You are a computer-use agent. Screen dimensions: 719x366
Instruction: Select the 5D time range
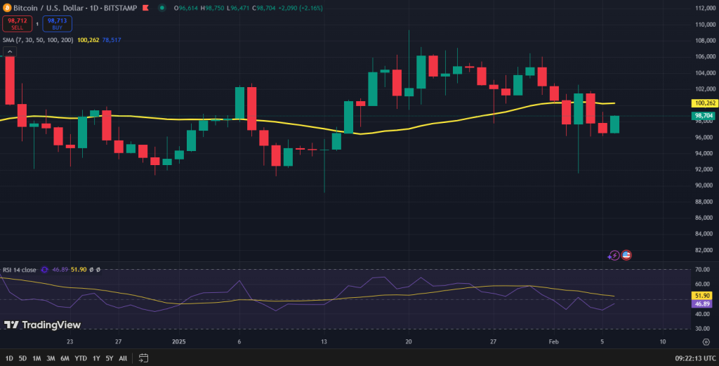(x=22, y=358)
